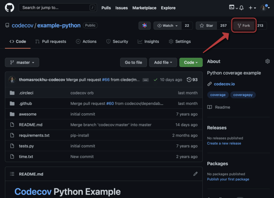The height and width of the screenshot is (198, 274).
Task: Open the Releases heading link
Action: pos(217,128)
